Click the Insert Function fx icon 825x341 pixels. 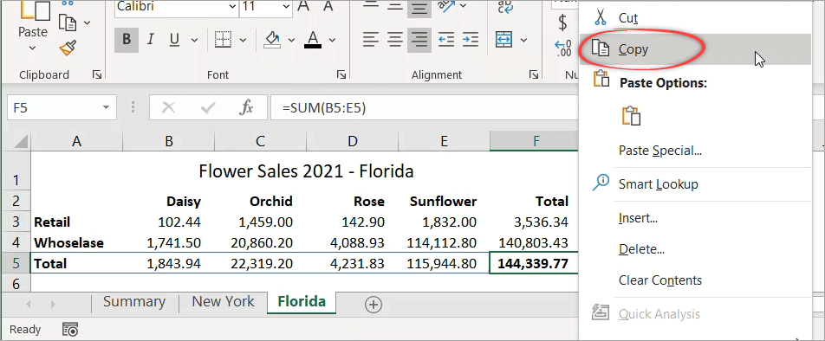click(246, 108)
